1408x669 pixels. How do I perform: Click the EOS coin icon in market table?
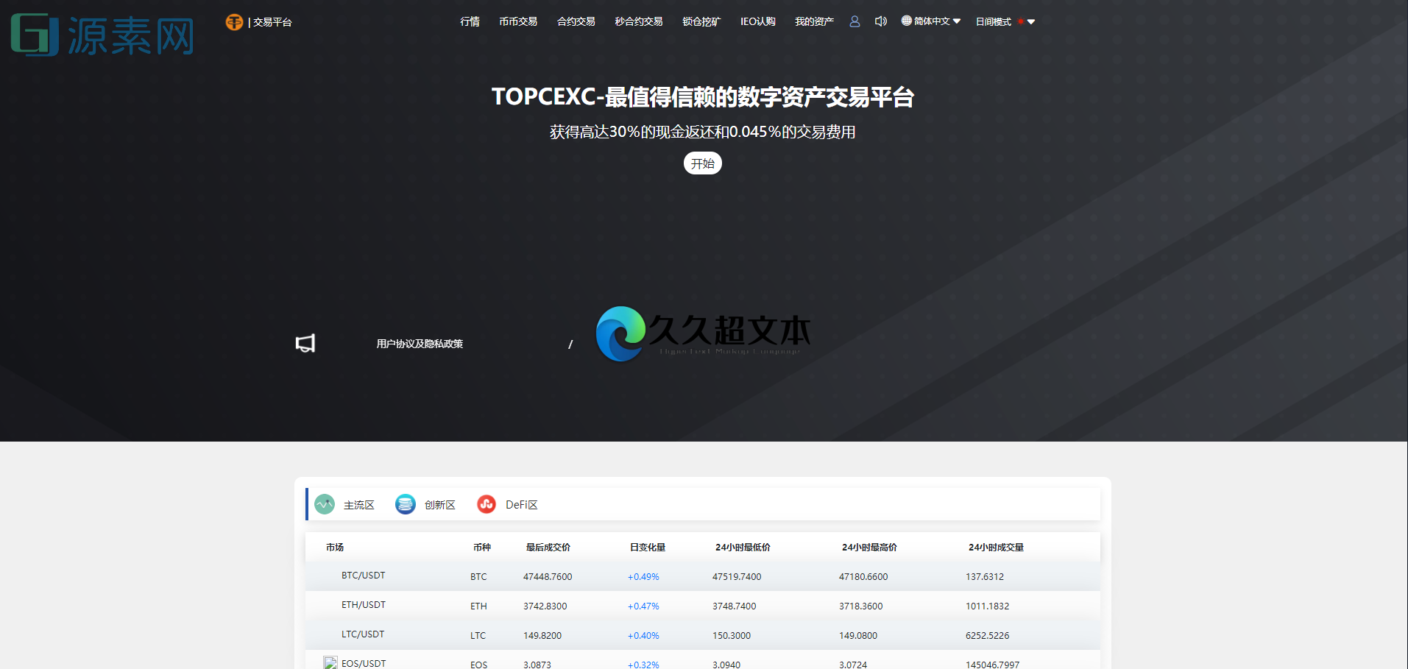tap(330, 662)
